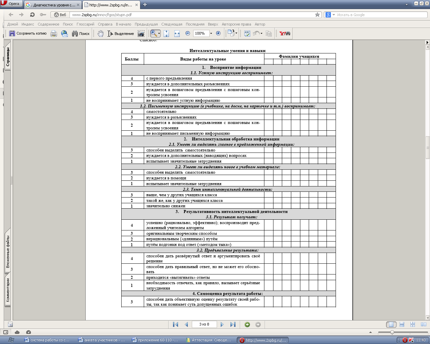The width and height of the screenshot is (430, 344).
Task: Click the page number field 3 из 8
Action: click(204, 325)
